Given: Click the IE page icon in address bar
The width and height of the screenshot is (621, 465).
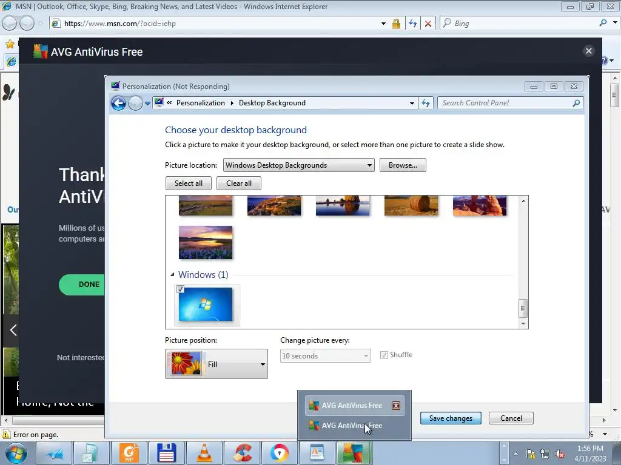Looking at the screenshot, I should point(56,24).
